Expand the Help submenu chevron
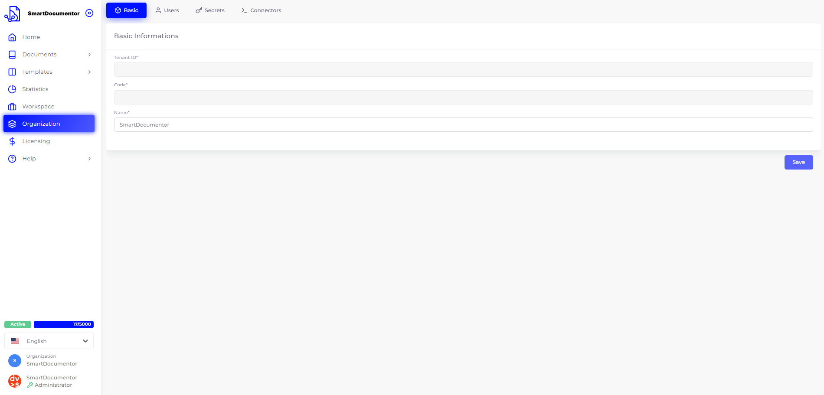Viewport: 824px width, 395px height. [89, 159]
